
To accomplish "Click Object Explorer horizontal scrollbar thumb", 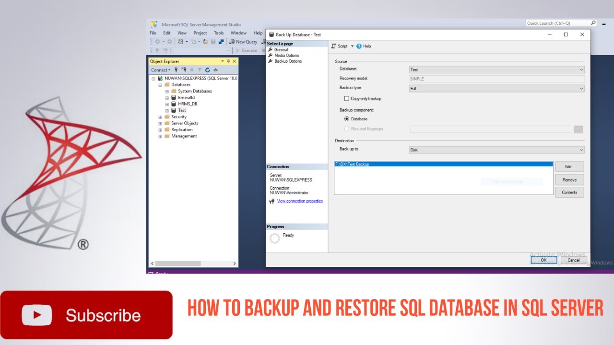I will (x=178, y=264).
